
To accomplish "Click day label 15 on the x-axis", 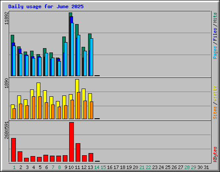I will (103, 167).
